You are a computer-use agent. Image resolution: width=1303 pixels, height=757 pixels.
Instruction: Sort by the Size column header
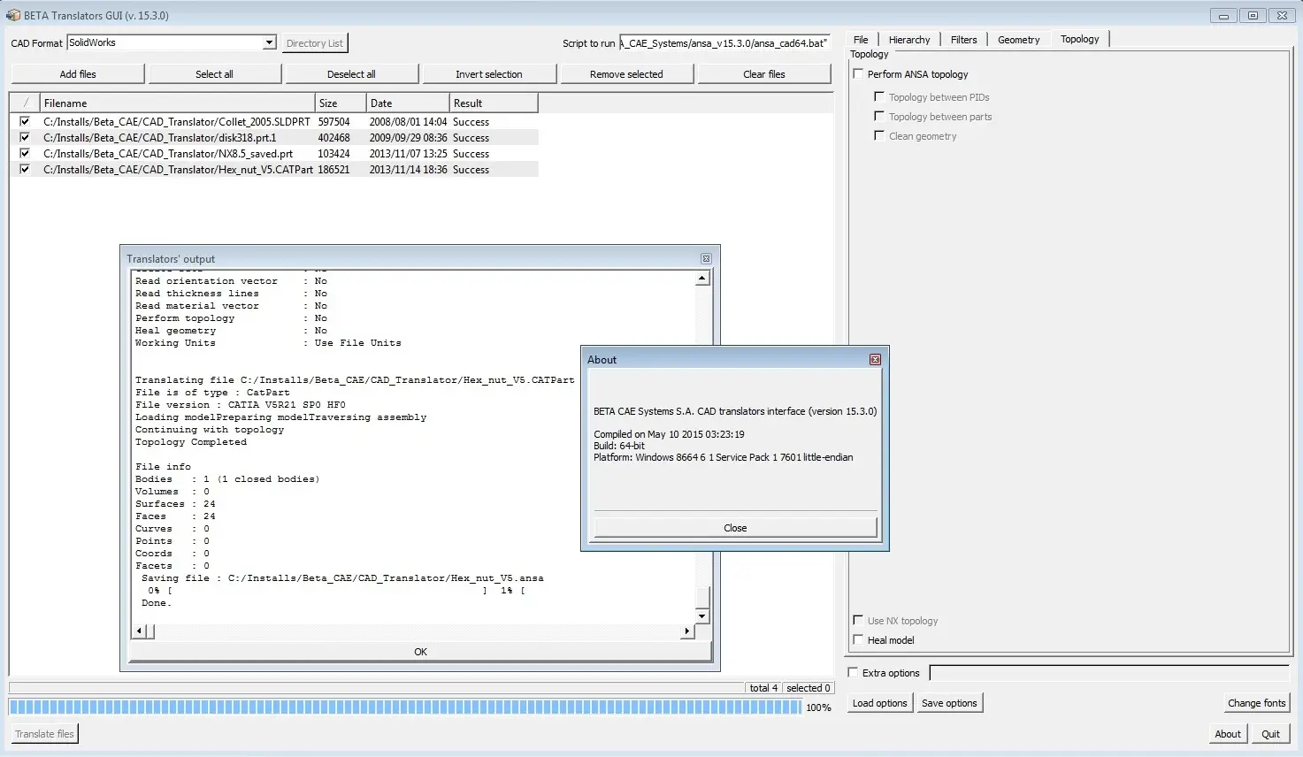point(341,103)
